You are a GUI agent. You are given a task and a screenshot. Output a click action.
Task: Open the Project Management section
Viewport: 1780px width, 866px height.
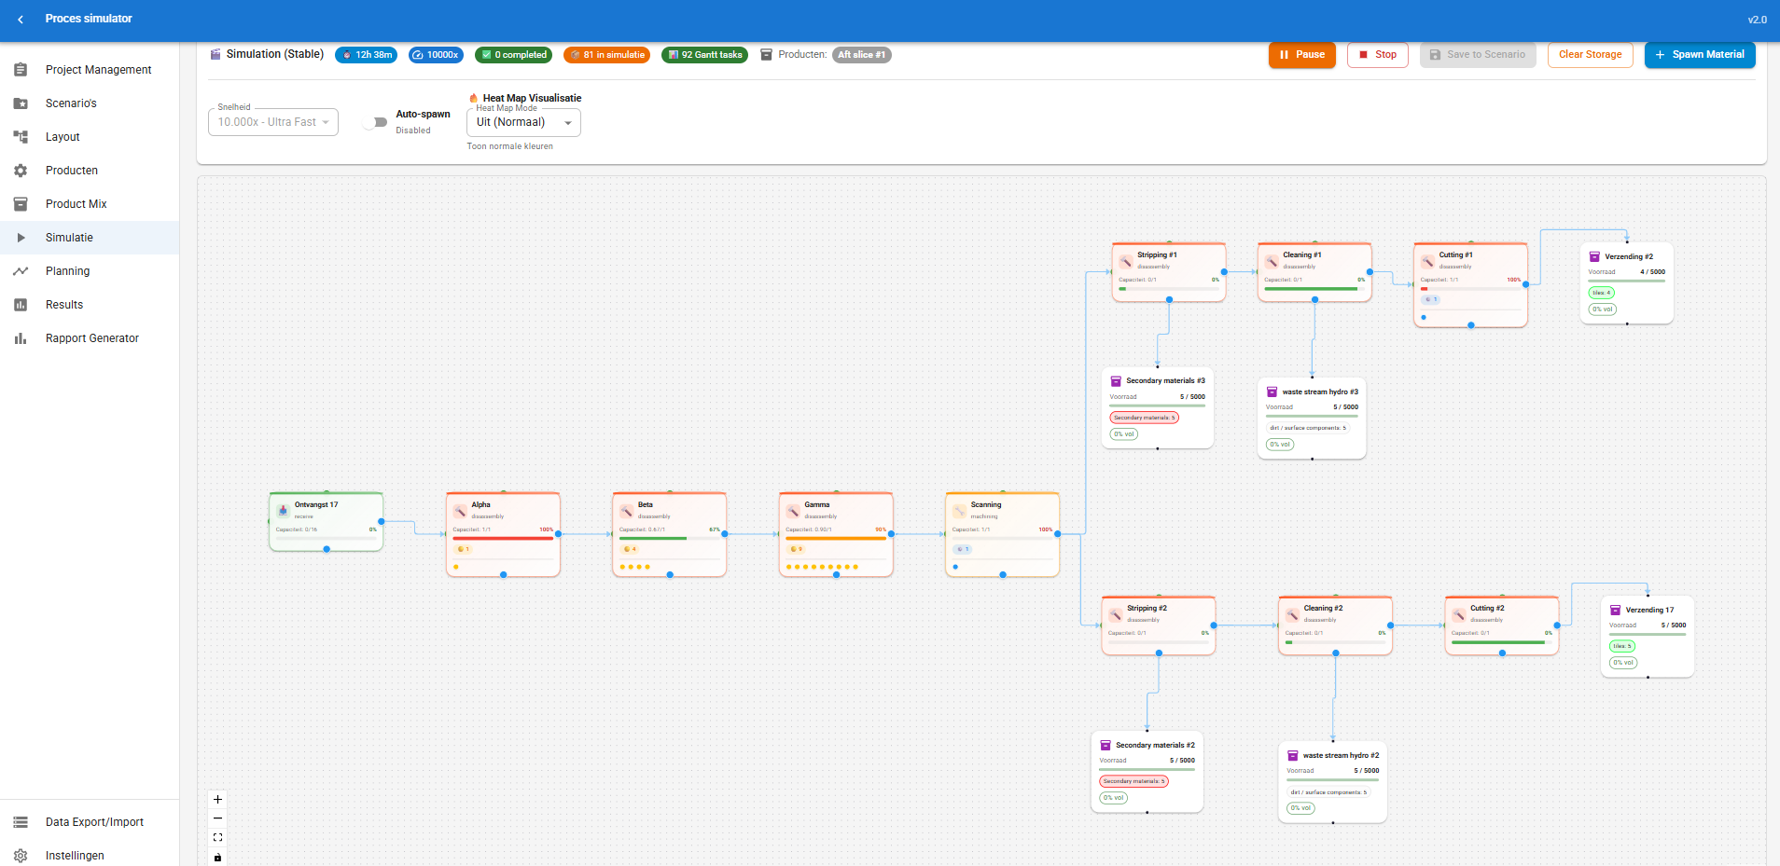point(98,69)
